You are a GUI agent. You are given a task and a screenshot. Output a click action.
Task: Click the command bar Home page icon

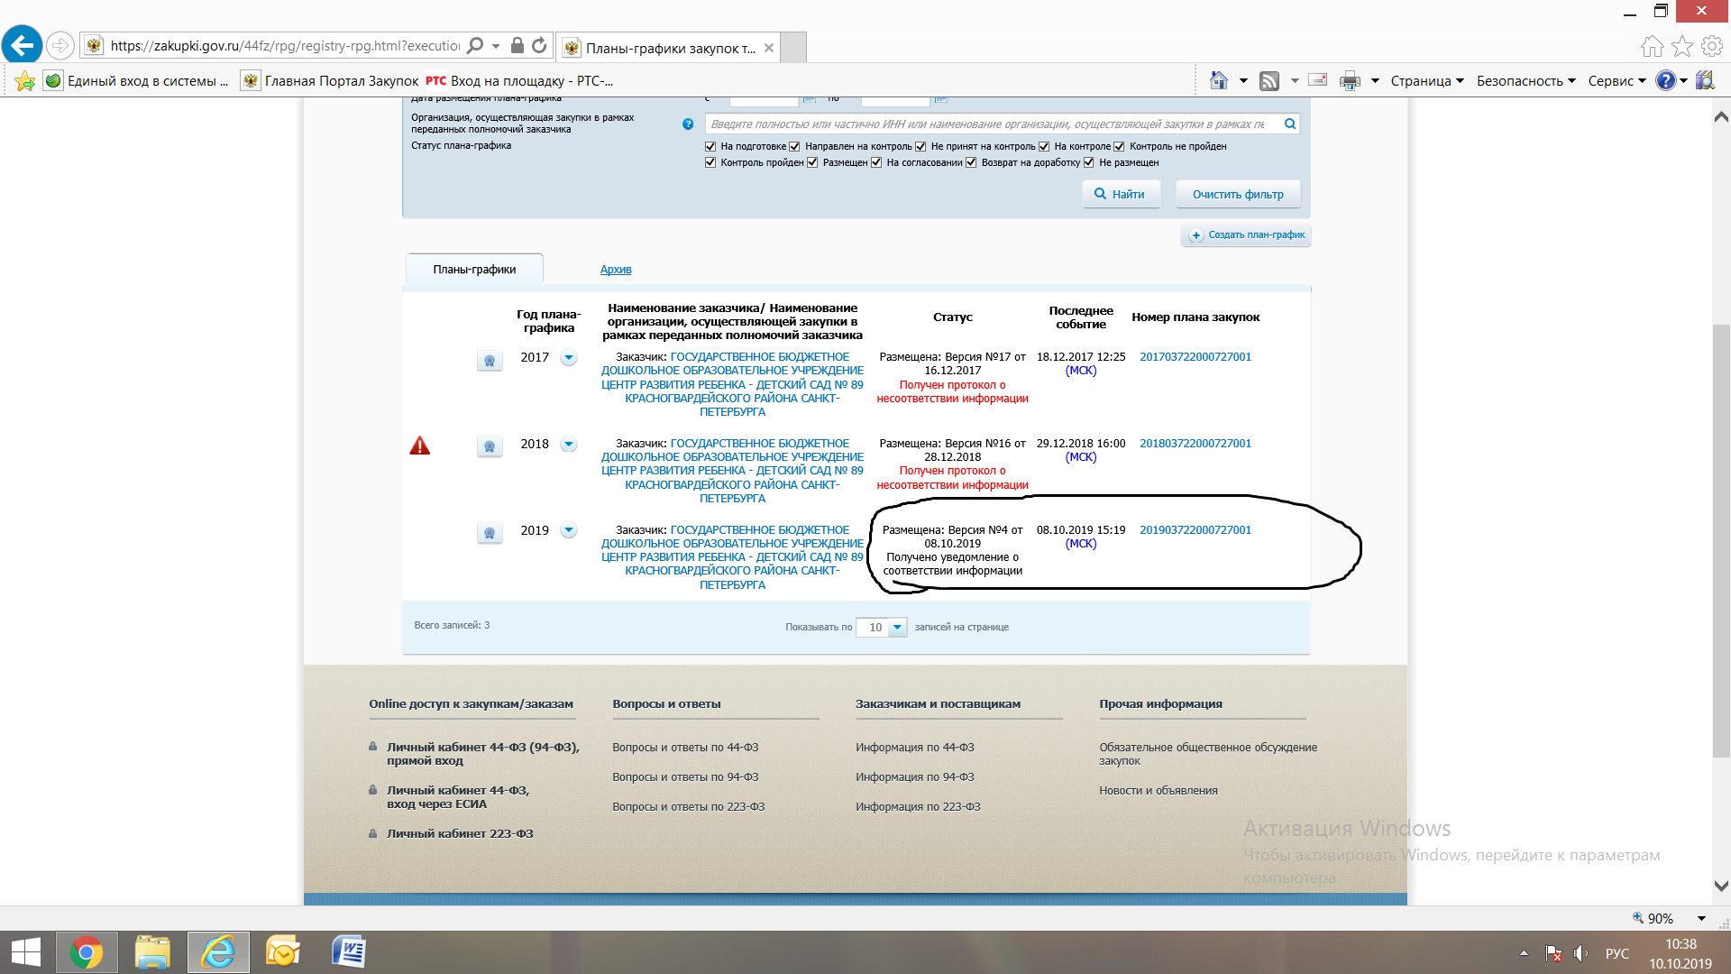(1219, 80)
